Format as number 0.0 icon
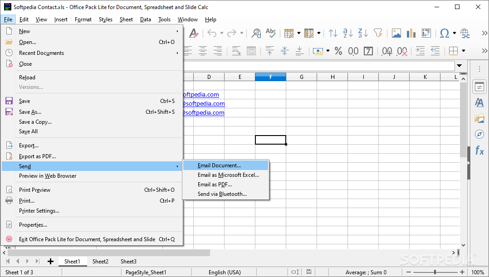Viewport: 489px width, 277px height. (353, 51)
